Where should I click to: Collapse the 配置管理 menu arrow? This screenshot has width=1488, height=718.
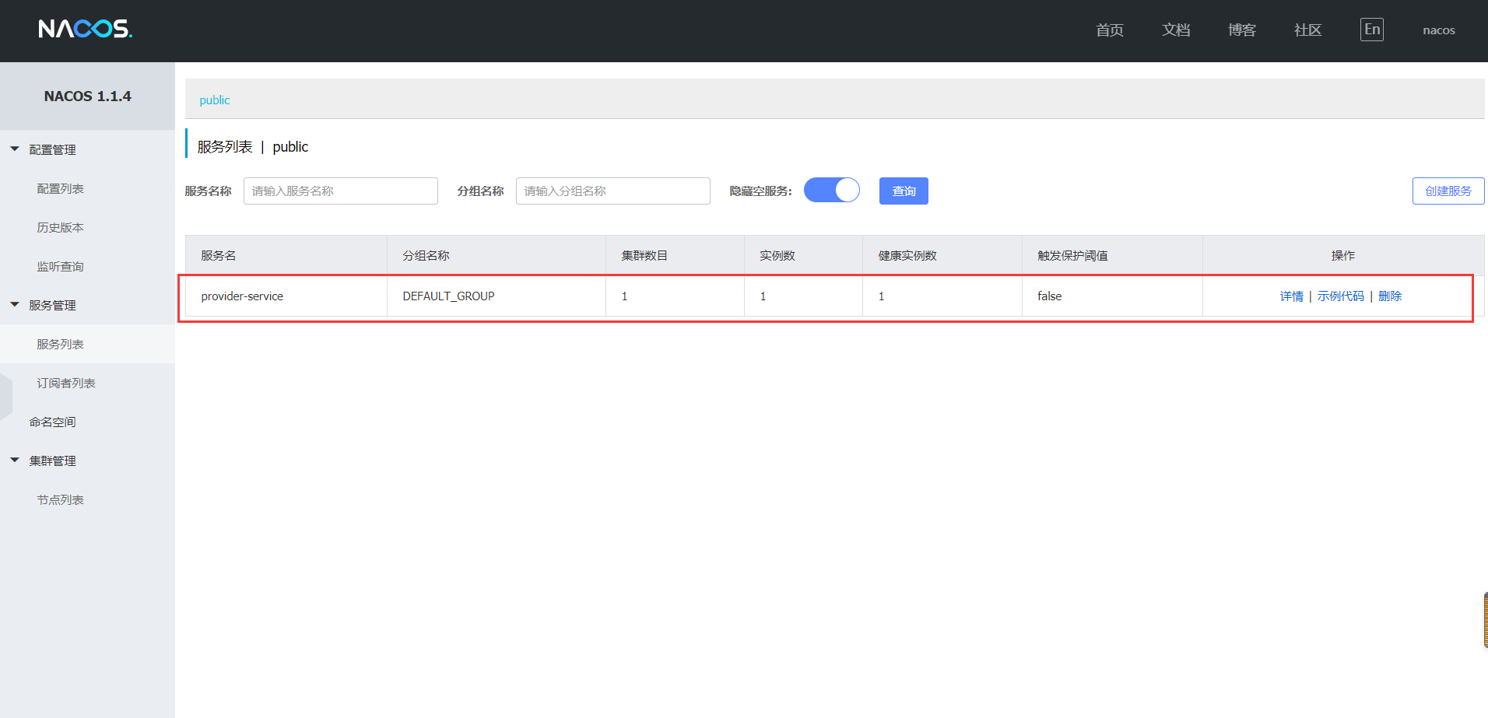coord(15,149)
